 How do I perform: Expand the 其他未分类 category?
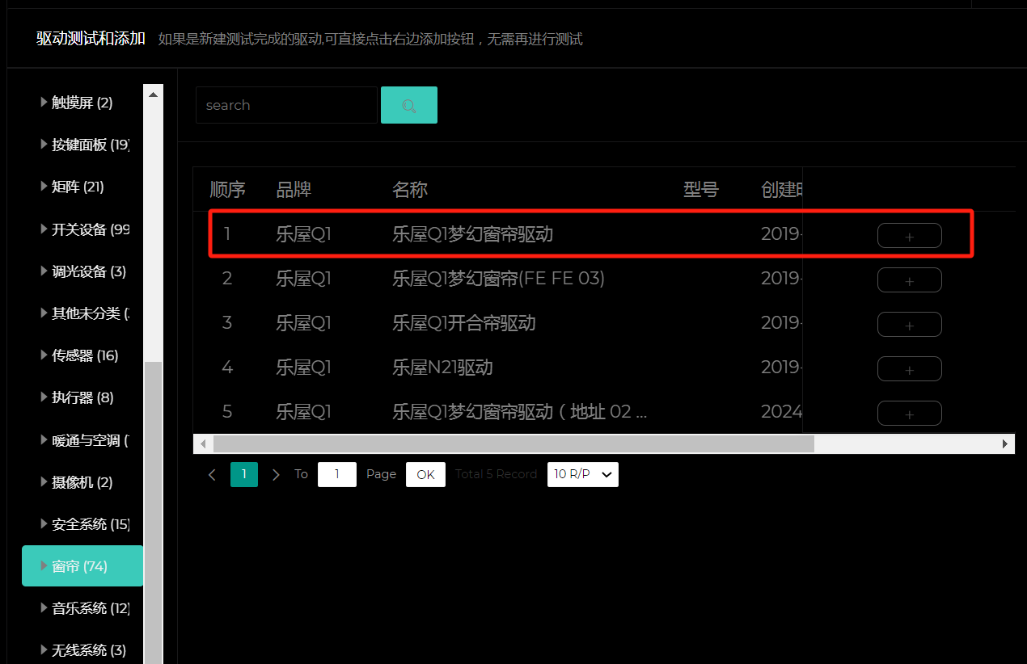click(44, 313)
